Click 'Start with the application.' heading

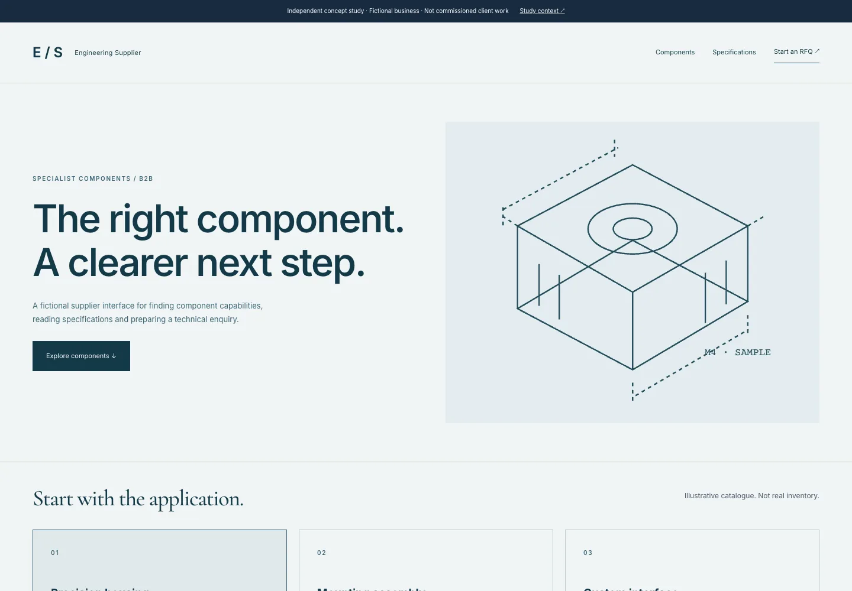coord(138,499)
